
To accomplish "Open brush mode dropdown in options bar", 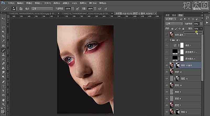I will (x=42, y=9).
